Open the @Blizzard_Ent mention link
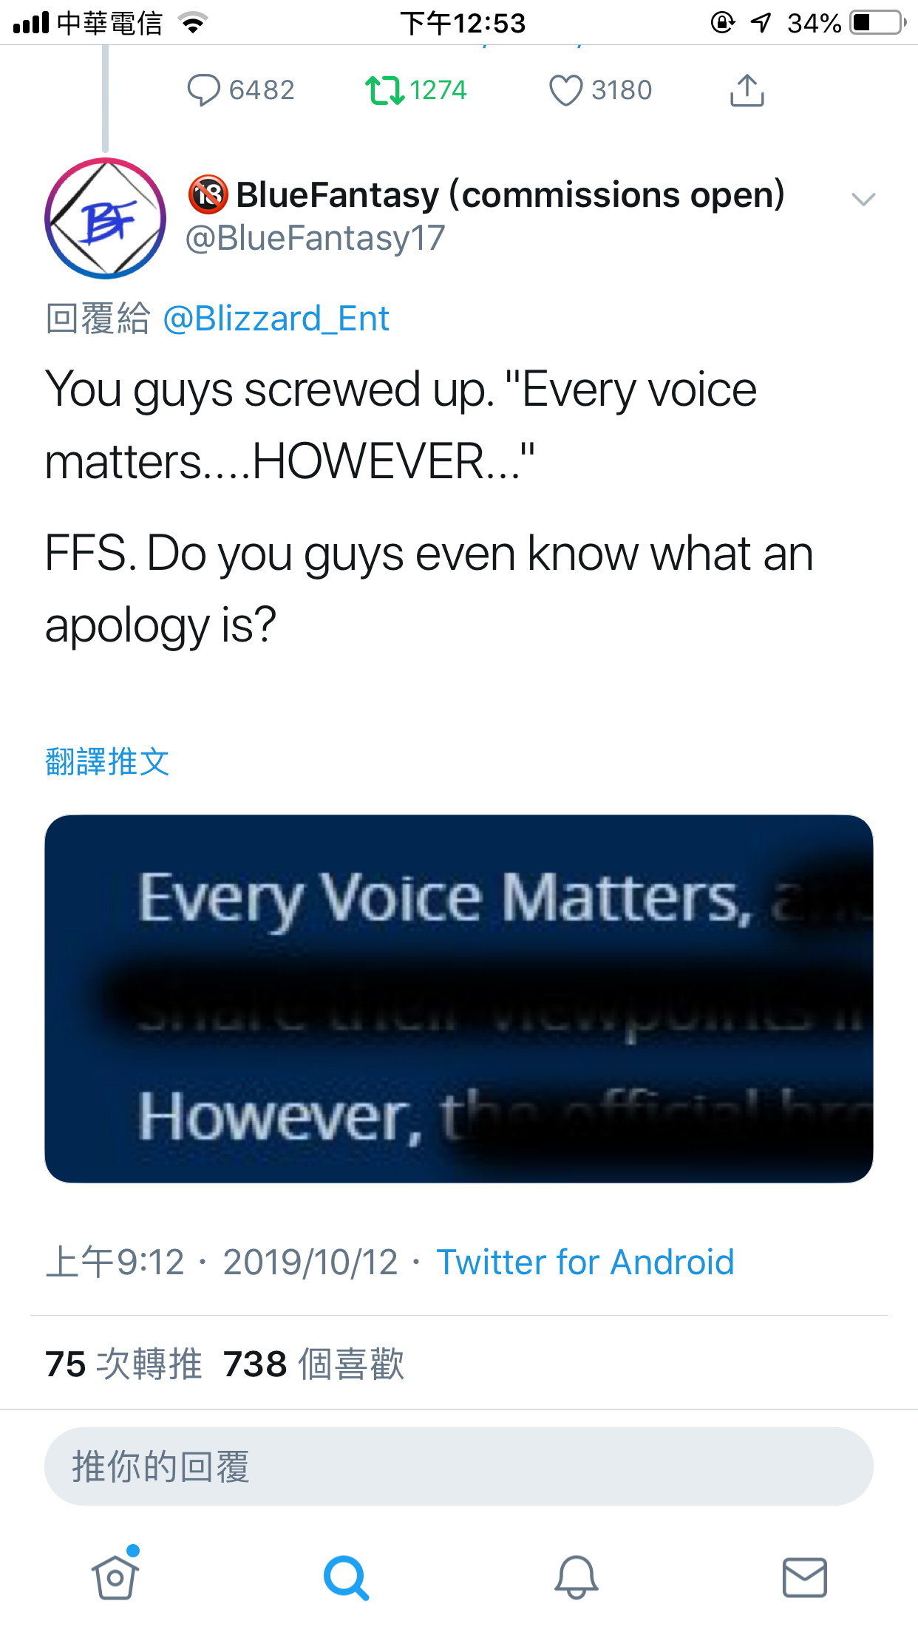Screen dimensions: 918x1632 [276, 319]
